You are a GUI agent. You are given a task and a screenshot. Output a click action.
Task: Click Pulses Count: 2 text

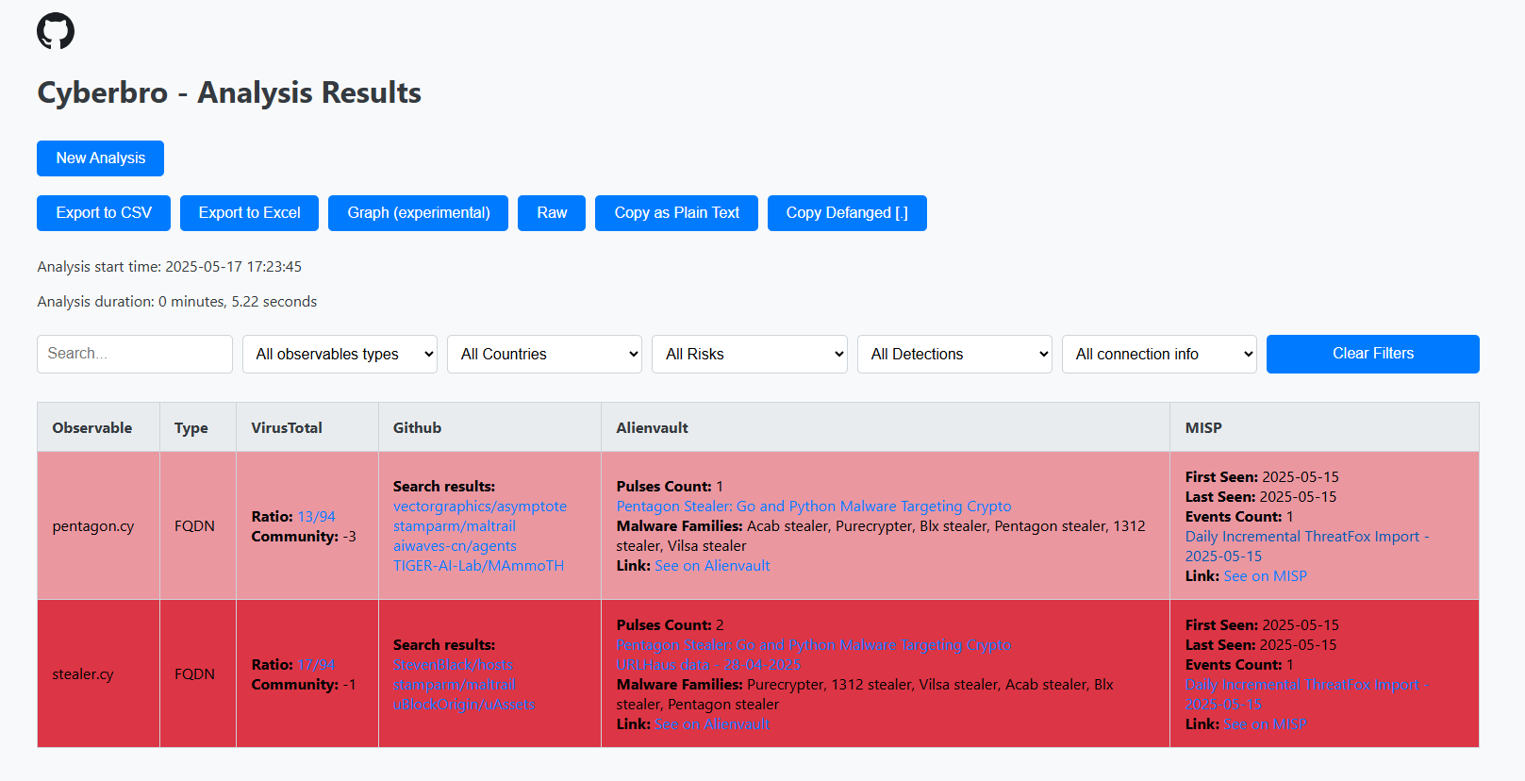(671, 625)
